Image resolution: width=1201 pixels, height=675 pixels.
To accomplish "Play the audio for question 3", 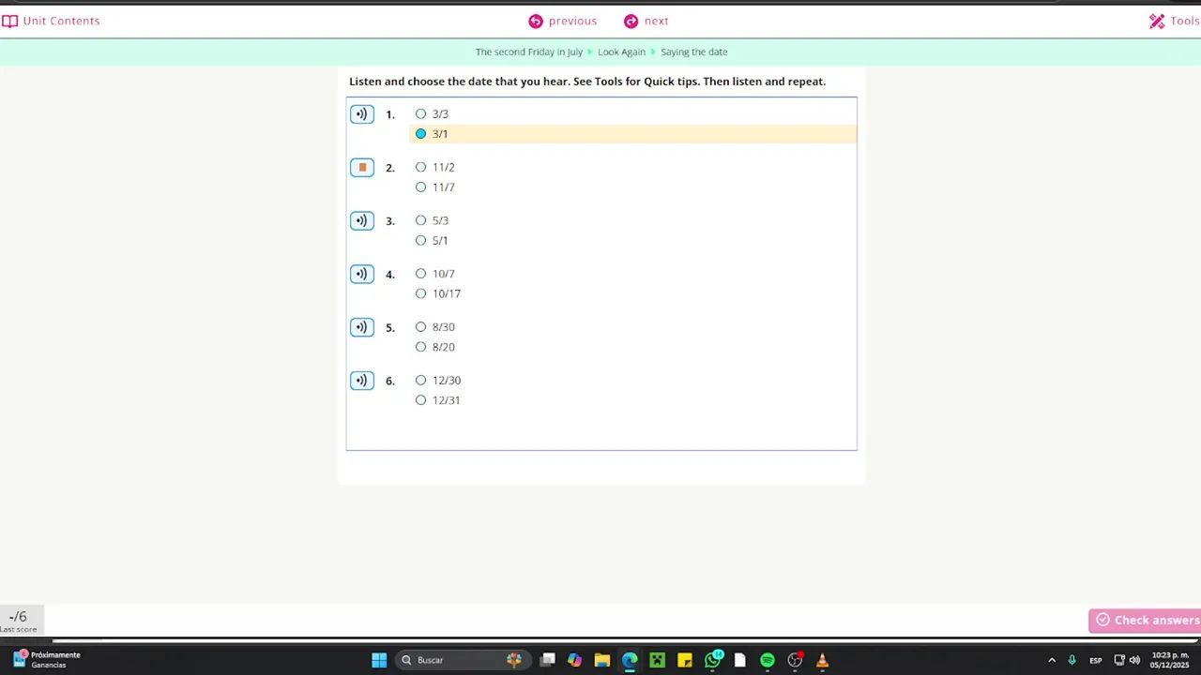I will (361, 221).
